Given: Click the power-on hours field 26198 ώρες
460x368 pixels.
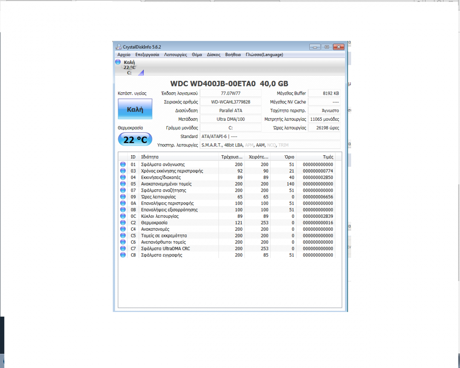Looking at the screenshot, I should click(x=324, y=128).
